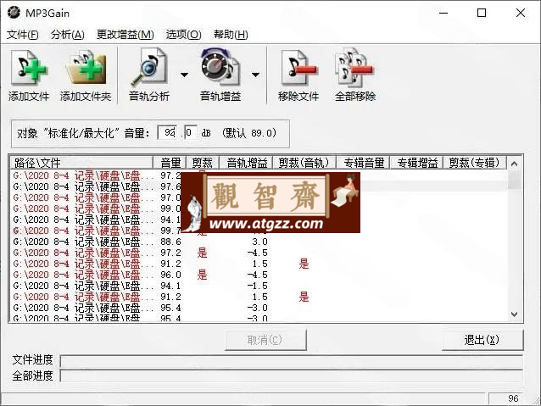Select the file row with volume 97.6
Screen dimensions: 541x406
click(259, 186)
